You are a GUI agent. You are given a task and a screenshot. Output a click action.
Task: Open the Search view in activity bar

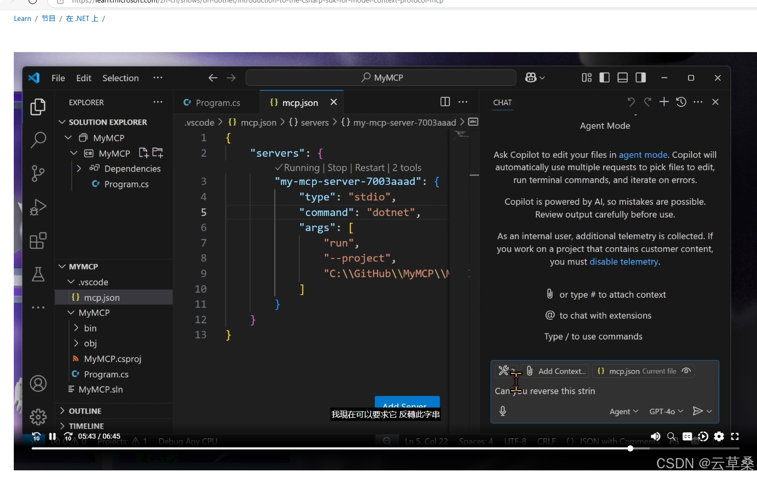(38, 139)
